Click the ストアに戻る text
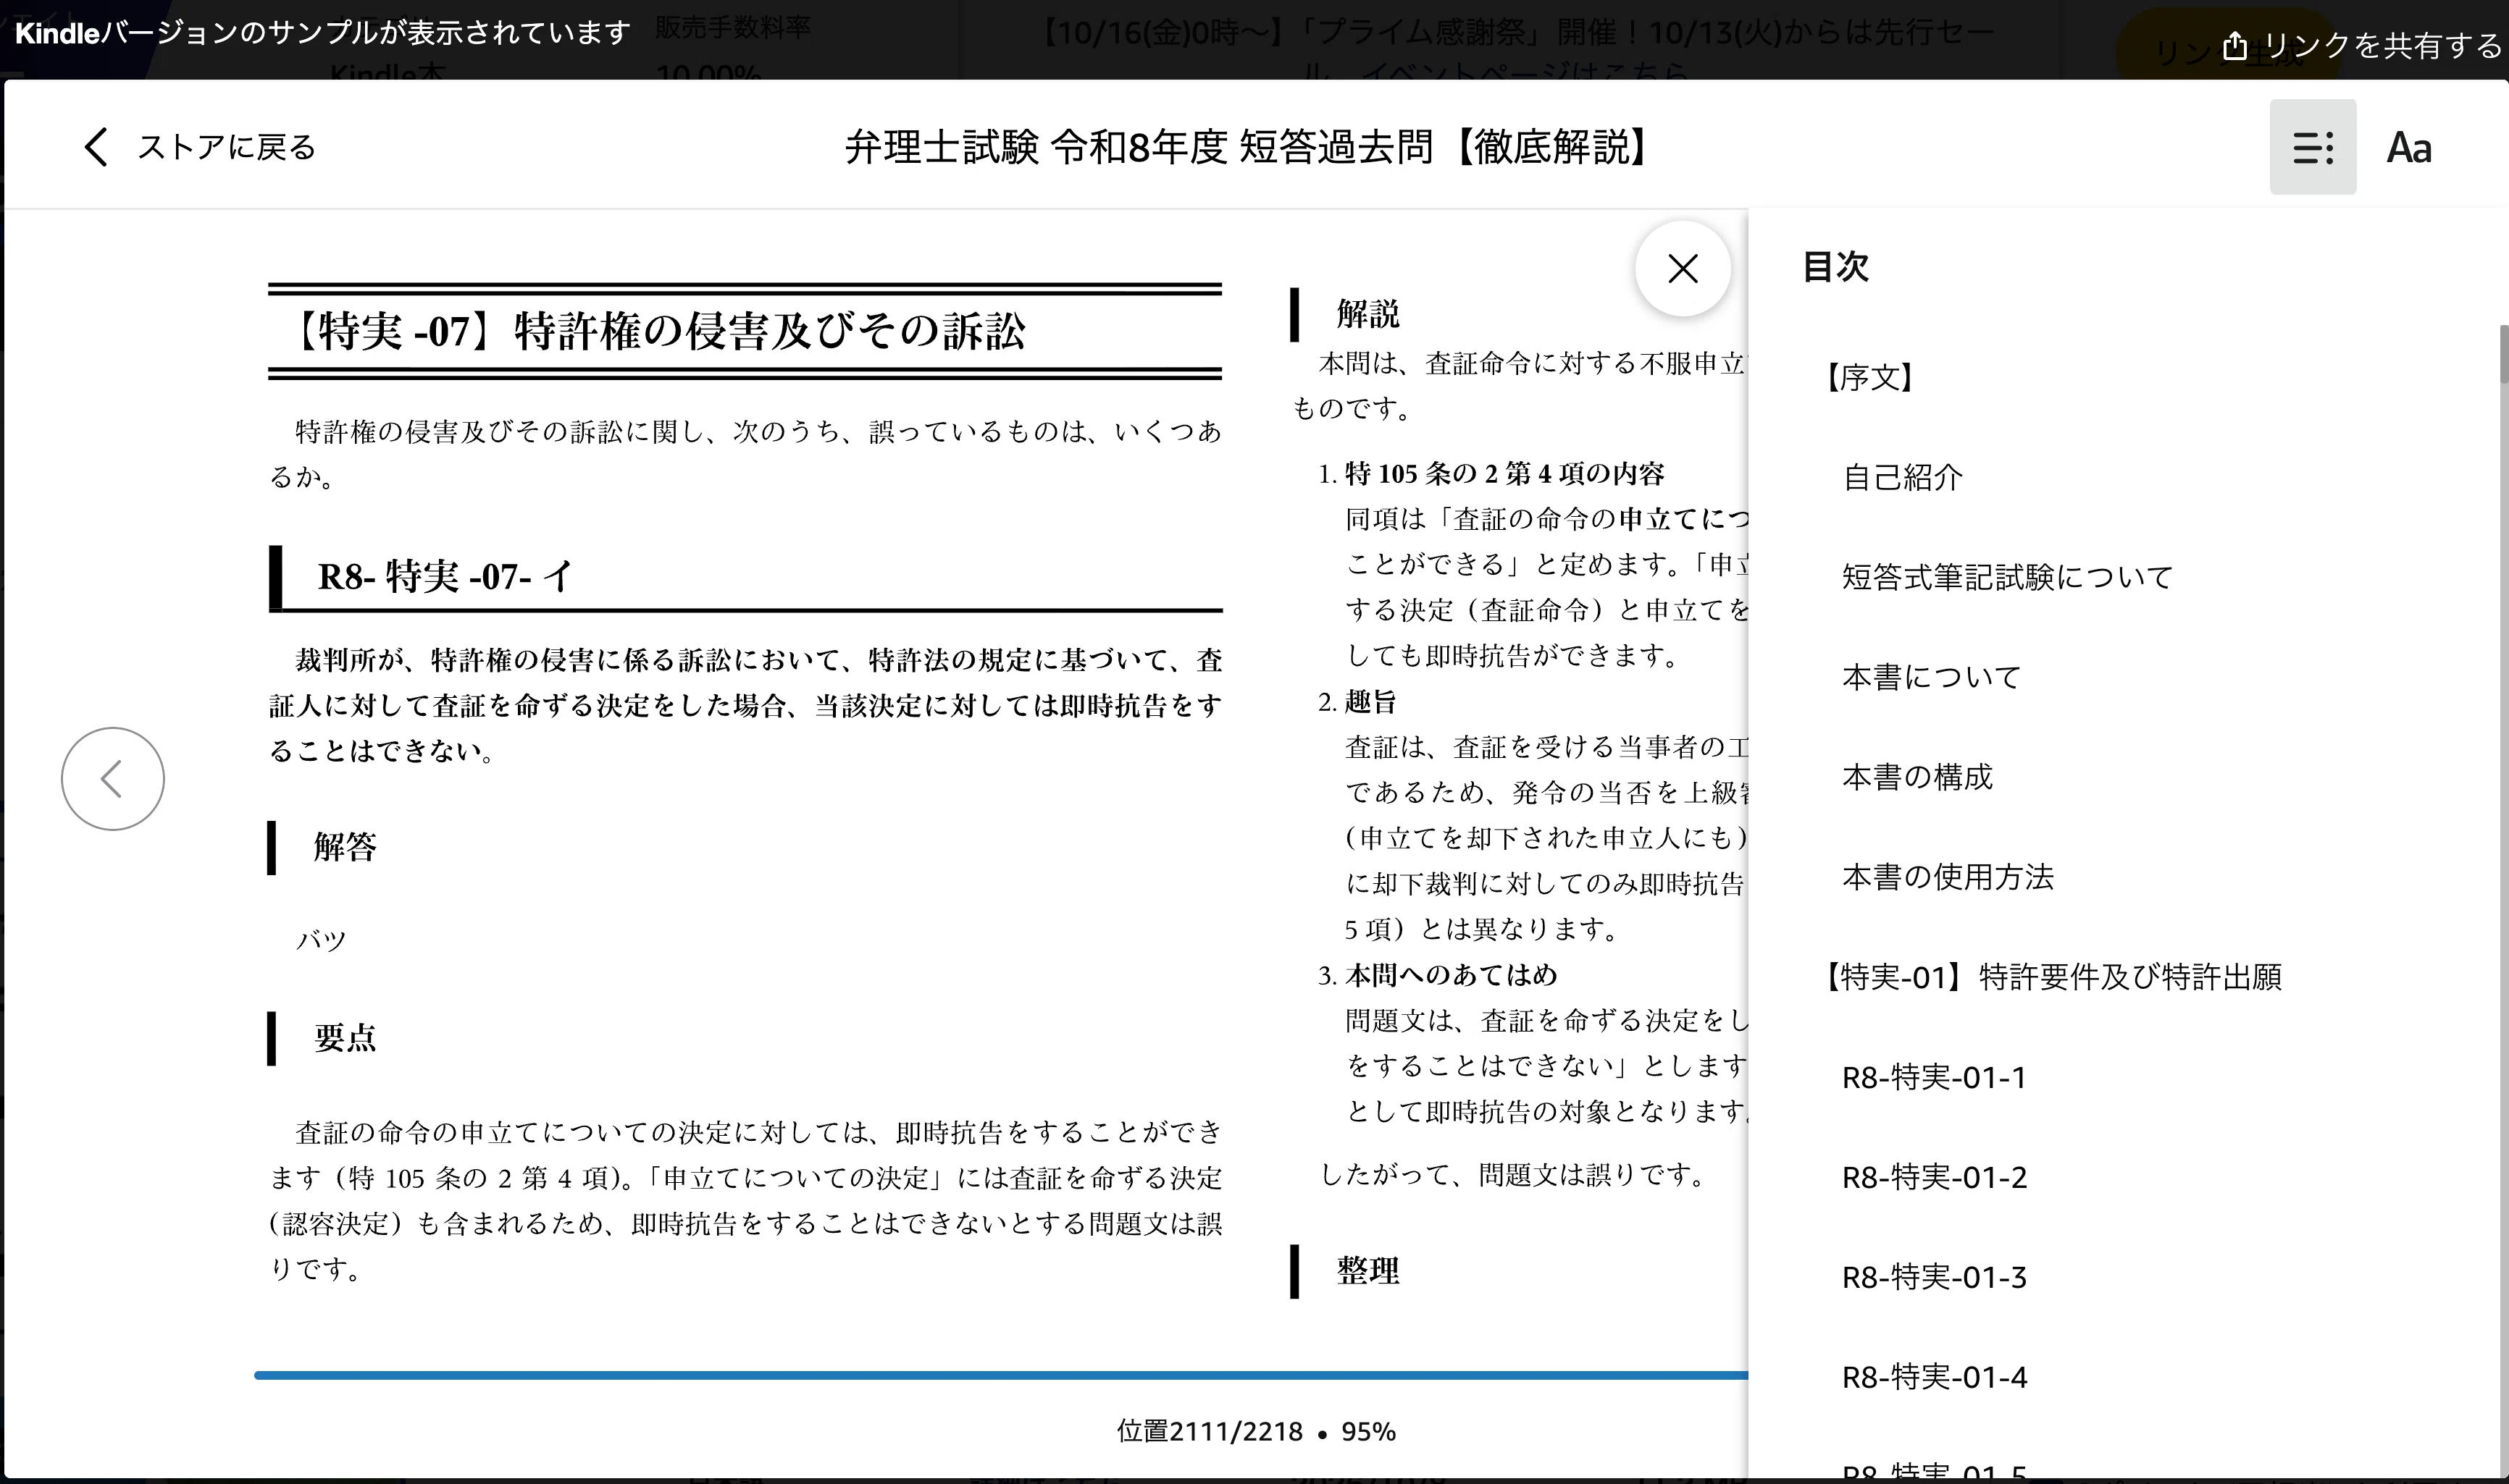This screenshot has height=1484, width=2509. pyautogui.click(x=226, y=147)
